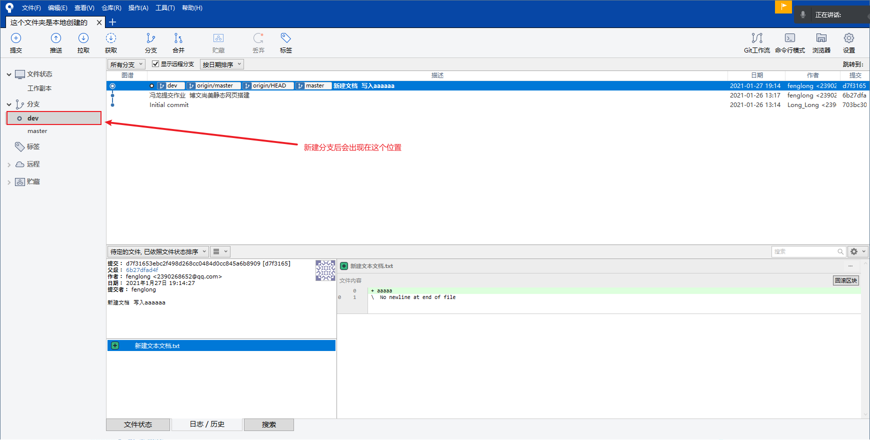Select the master branch in sidebar
870x440 pixels.
tap(37, 131)
